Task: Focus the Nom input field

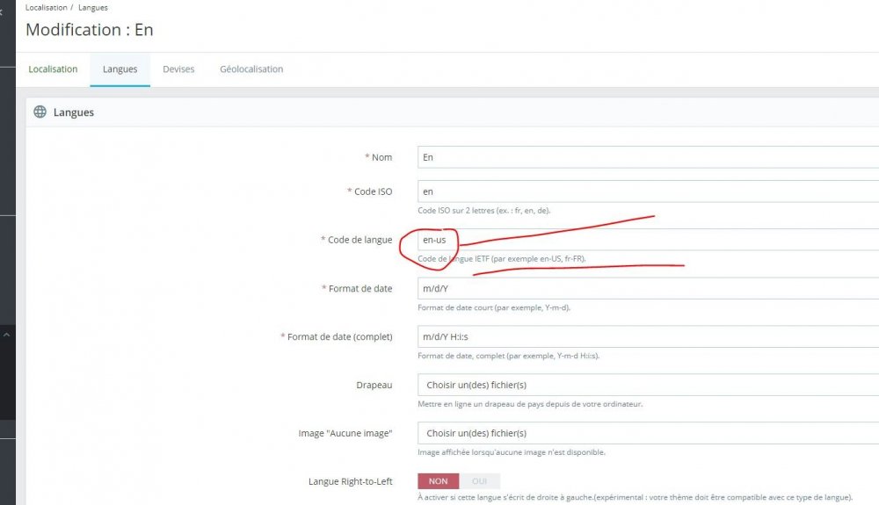Action: coord(648,157)
